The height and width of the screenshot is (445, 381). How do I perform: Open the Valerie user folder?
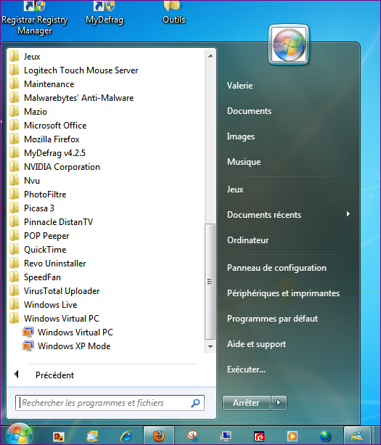[x=239, y=86]
